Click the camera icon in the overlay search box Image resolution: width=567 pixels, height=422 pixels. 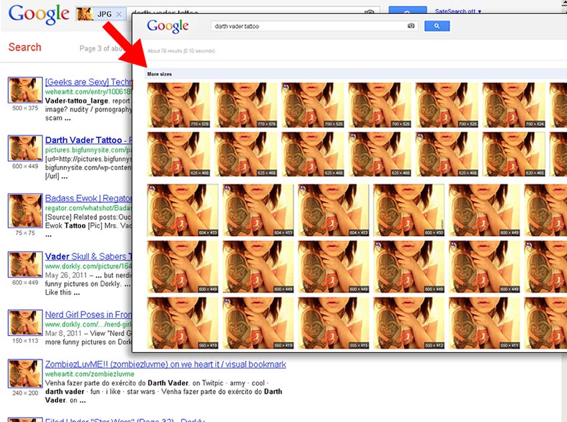(412, 26)
